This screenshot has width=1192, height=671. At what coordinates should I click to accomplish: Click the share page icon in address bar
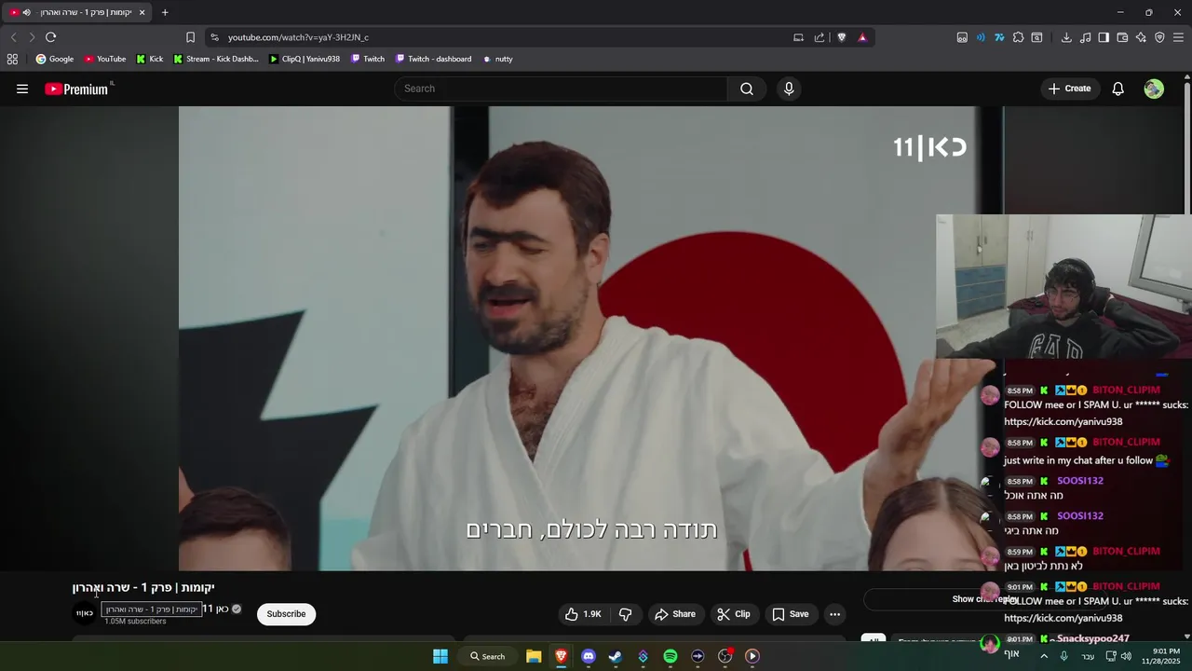coord(819,37)
